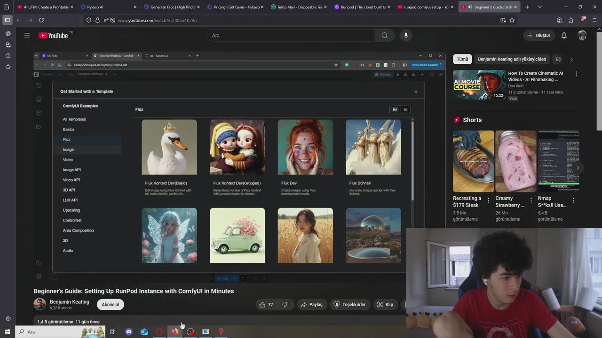Viewport: 602px width, 338px height.
Task: Open the browser account icon in toolbar
Action: [x=559, y=20]
